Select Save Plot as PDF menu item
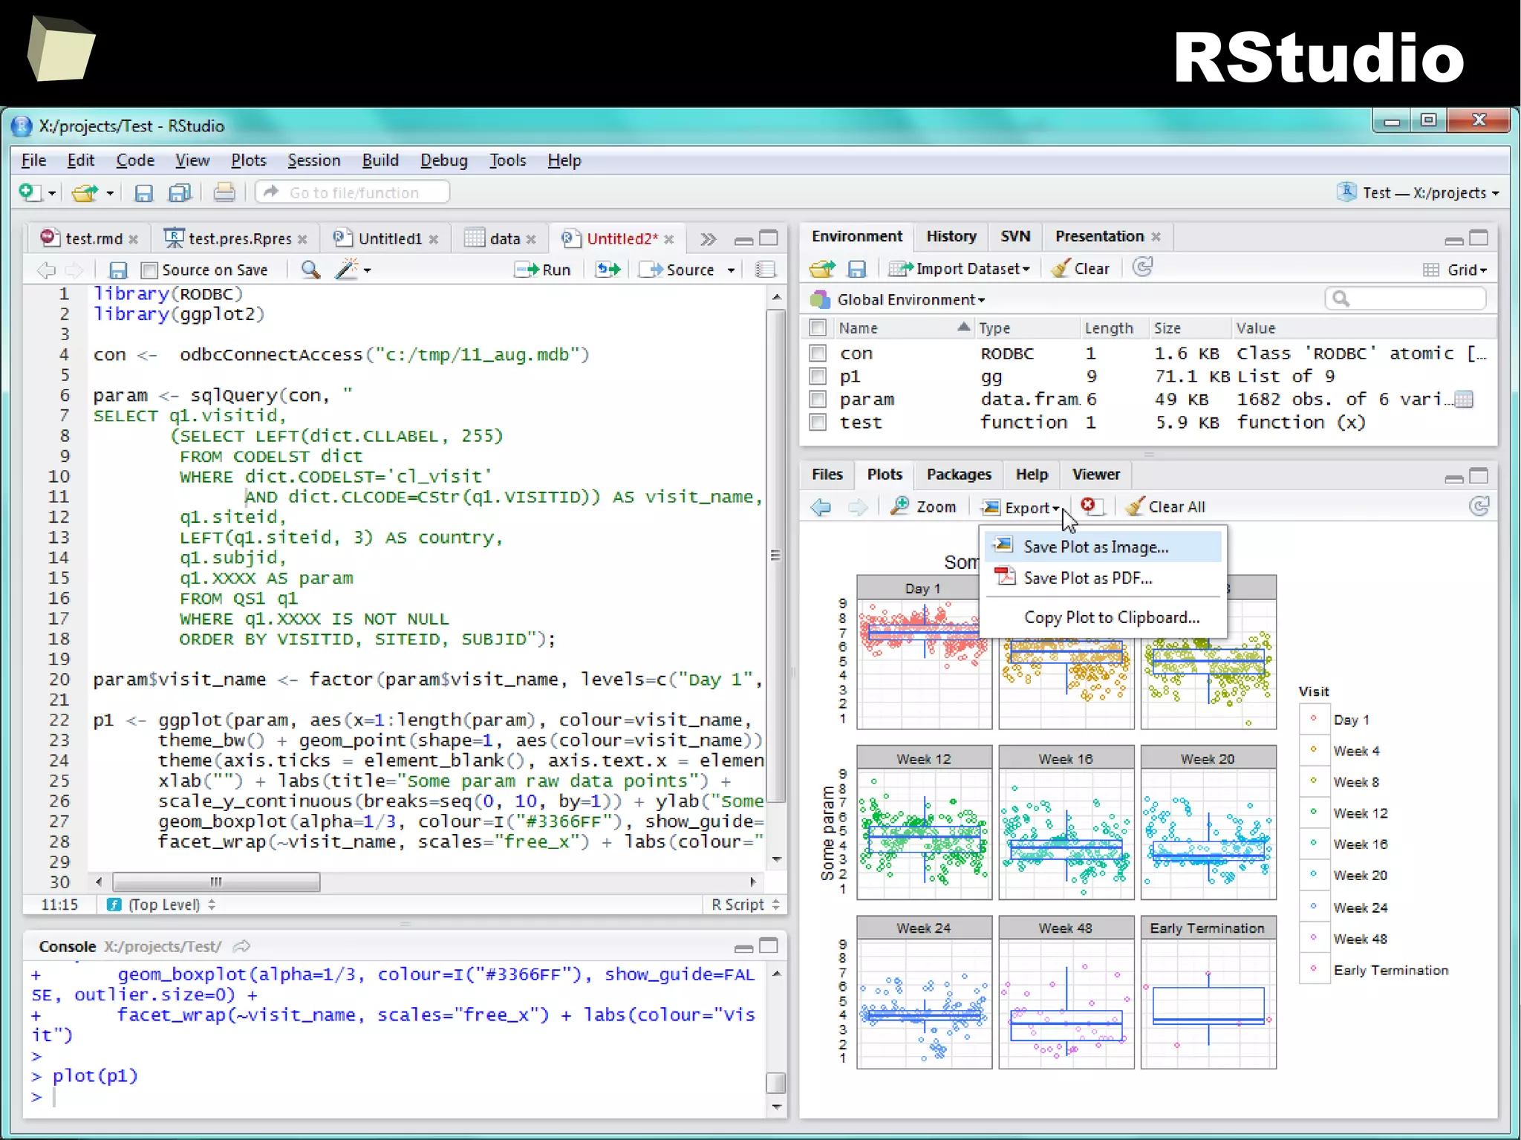1521x1140 pixels. (1103, 578)
